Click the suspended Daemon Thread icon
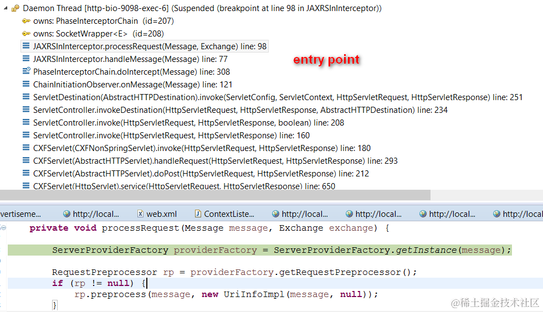 pos(16,8)
